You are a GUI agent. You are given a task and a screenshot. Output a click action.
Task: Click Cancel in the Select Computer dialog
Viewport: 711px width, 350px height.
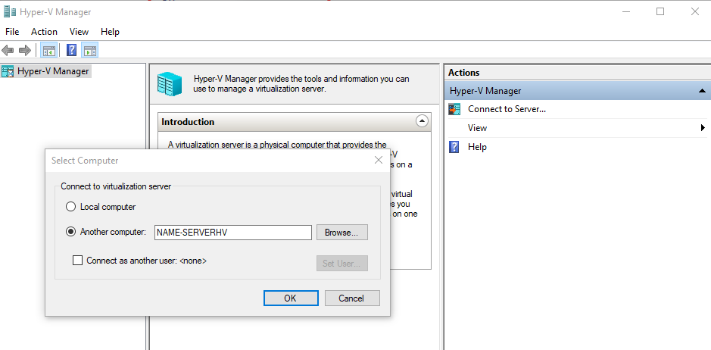[x=351, y=298]
